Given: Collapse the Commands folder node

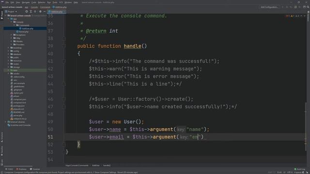Looking at the screenshot, I should [14, 25].
